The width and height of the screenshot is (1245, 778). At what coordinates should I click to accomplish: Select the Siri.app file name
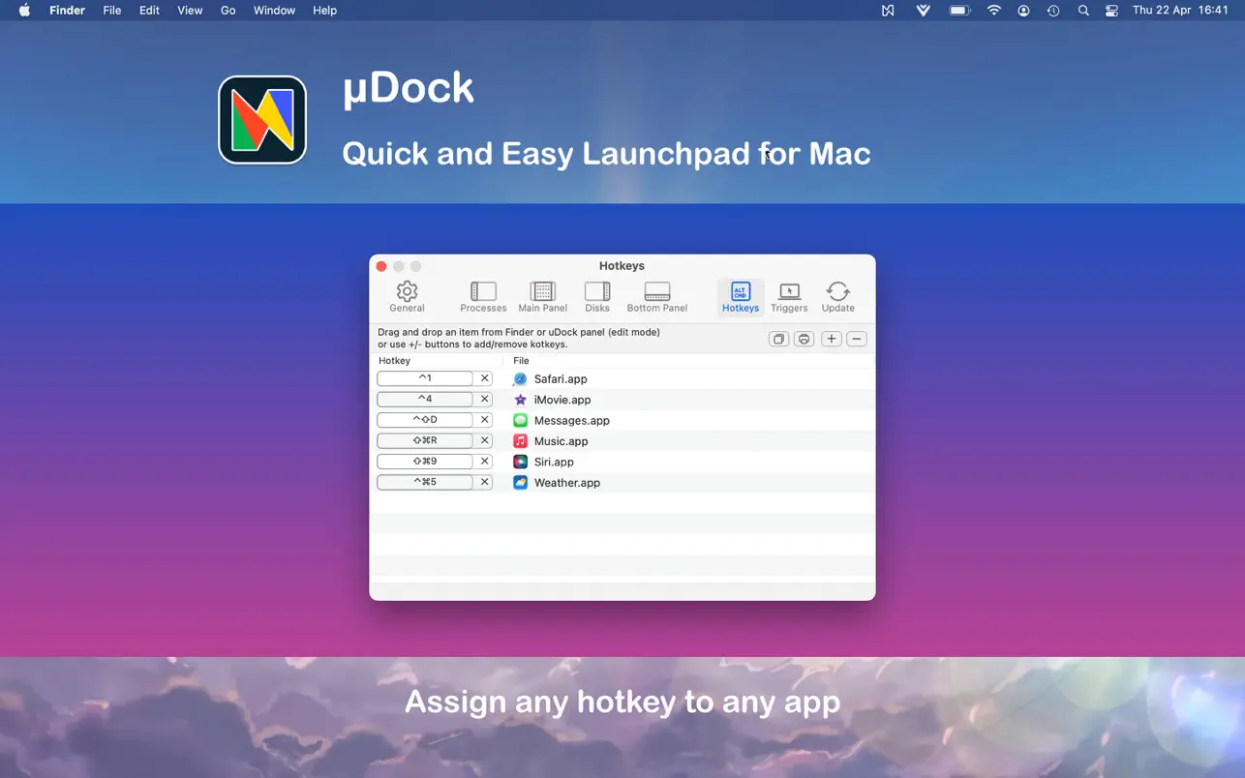pos(554,462)
